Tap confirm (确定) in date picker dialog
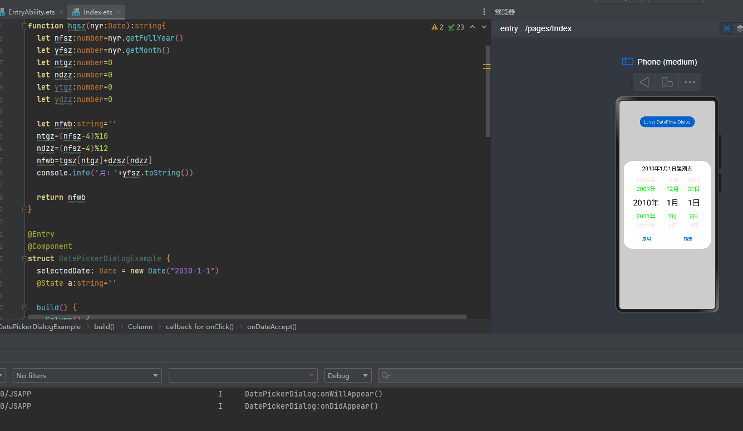743x431 pixels. pyautogui.click(x=688, y=239)
